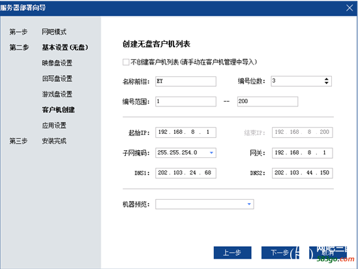This screenshot has width=358, height=269.
Task: Select 安装完成 in sidebar
Action: [x=54, y=141]
